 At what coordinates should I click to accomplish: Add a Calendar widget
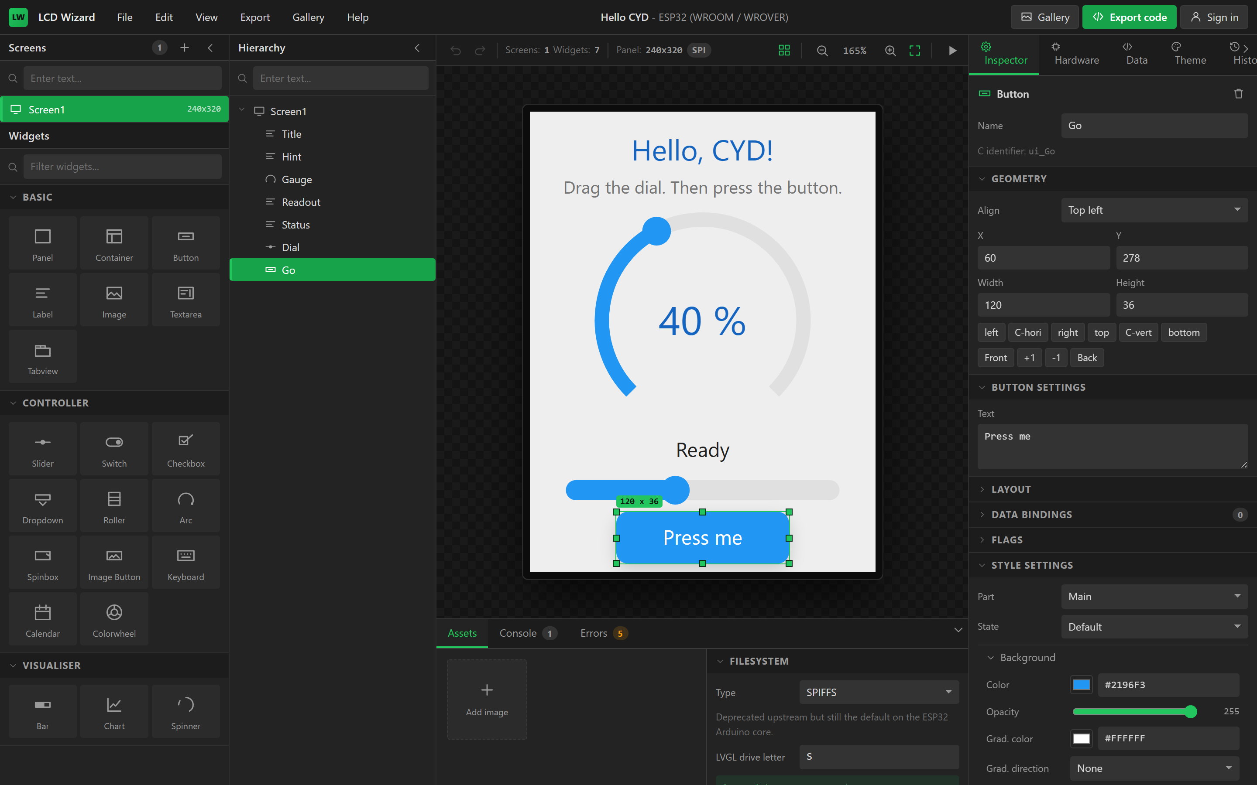pyautogui.click(x=43, y=618)
